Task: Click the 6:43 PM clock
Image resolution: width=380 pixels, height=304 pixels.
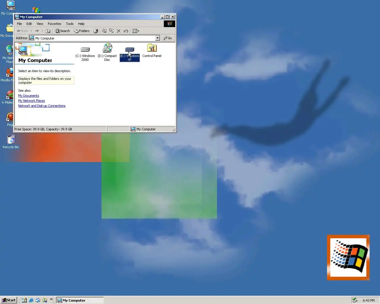Action: 368,300
